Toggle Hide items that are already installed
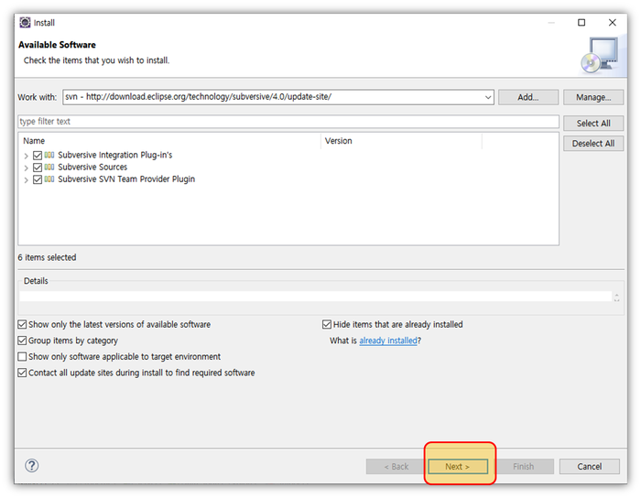The image size is (641, 498). 327,325
